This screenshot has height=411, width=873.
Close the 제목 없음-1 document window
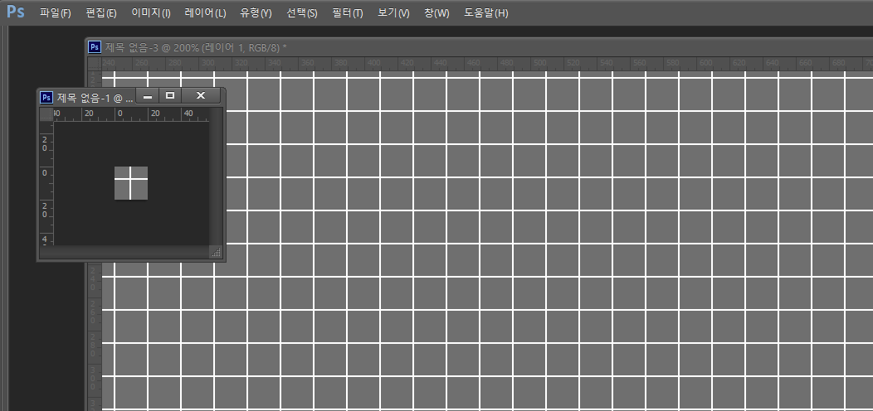[201, 96]
